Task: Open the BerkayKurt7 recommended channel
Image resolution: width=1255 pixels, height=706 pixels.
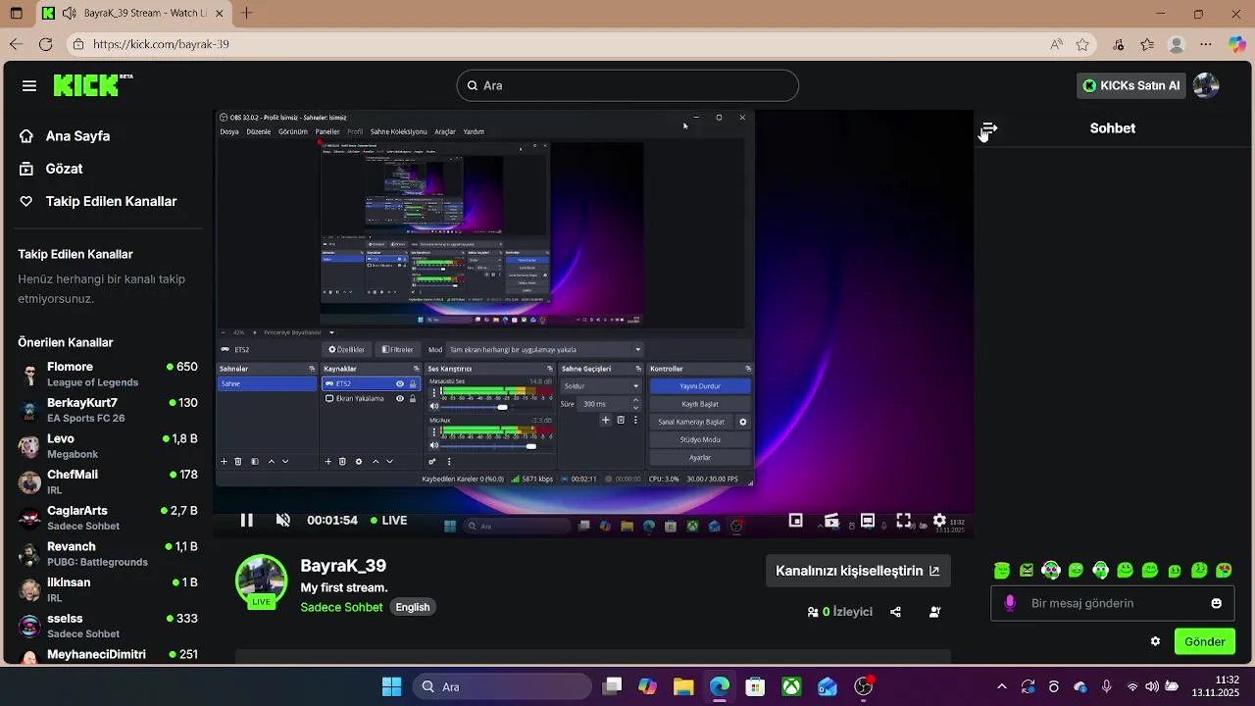Action: [x=108, y=410]
